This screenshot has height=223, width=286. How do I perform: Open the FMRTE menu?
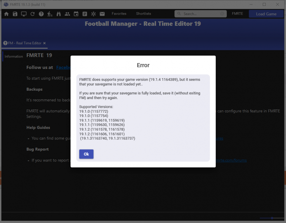[x=237, y=14]
